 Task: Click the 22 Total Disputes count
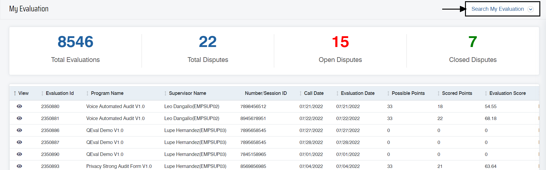(208, 42)
